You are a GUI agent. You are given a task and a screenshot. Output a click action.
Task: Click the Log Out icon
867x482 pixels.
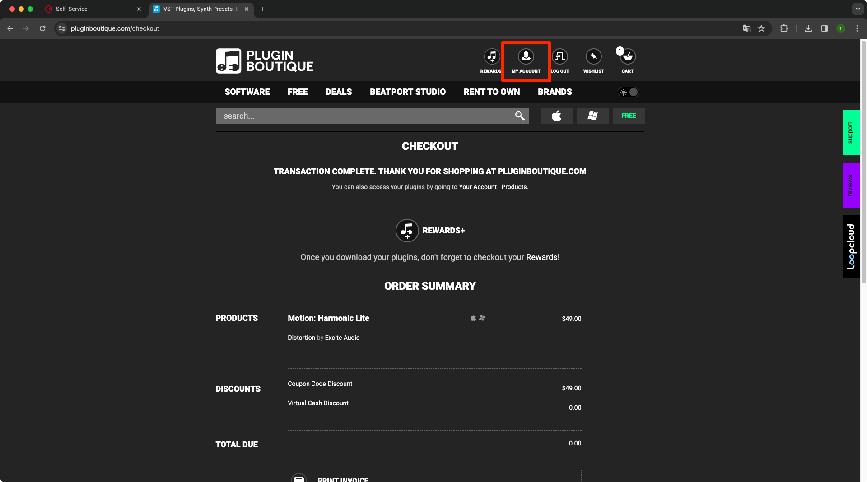click(560, 57)
